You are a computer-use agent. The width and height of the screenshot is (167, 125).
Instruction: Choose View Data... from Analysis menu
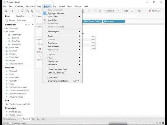63,20
